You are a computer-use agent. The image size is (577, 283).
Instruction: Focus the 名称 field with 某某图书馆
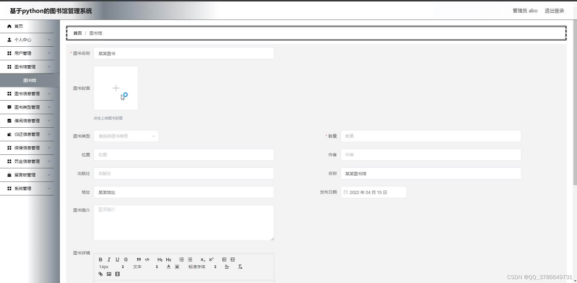point(431,173)
